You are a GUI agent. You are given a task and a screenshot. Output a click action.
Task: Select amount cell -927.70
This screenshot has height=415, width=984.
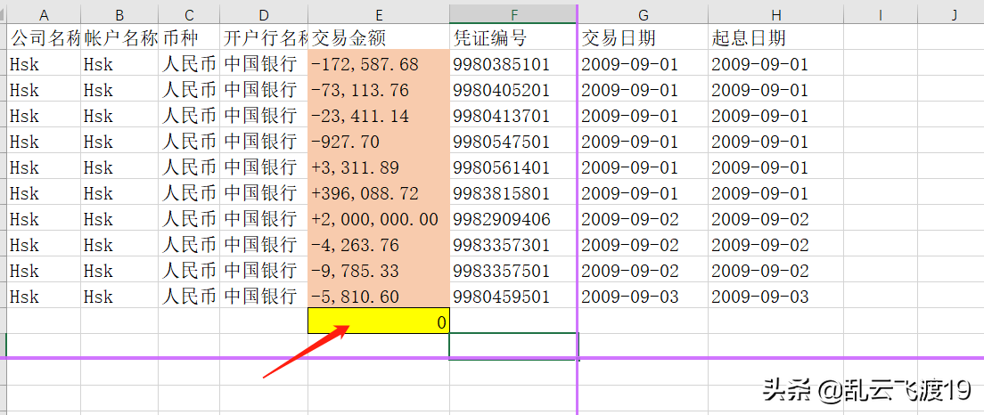coord(379,141)
